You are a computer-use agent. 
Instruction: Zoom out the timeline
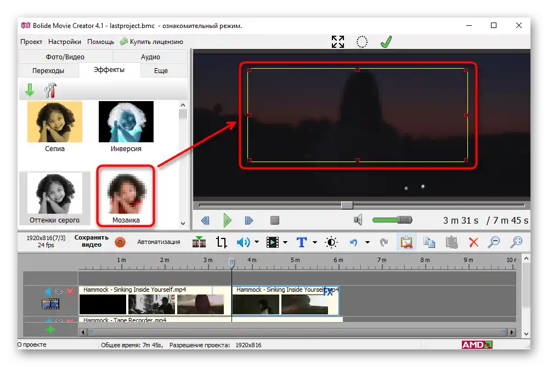pyautogui.click(x=494, y=242)
